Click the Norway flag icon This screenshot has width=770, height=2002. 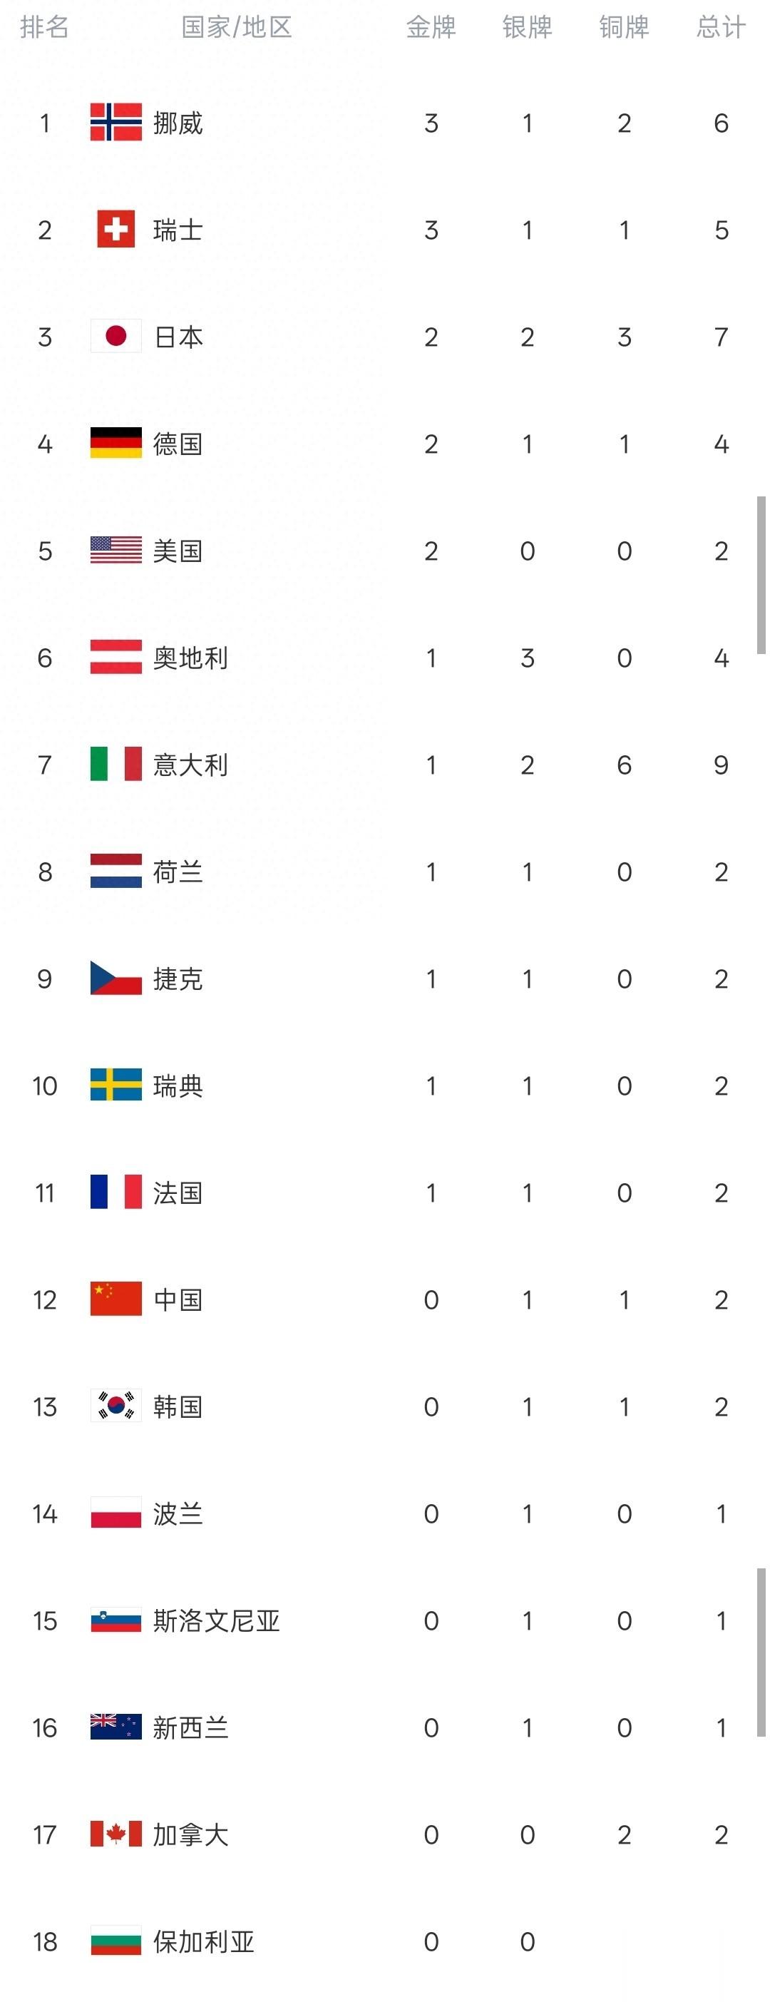[115, 122]
